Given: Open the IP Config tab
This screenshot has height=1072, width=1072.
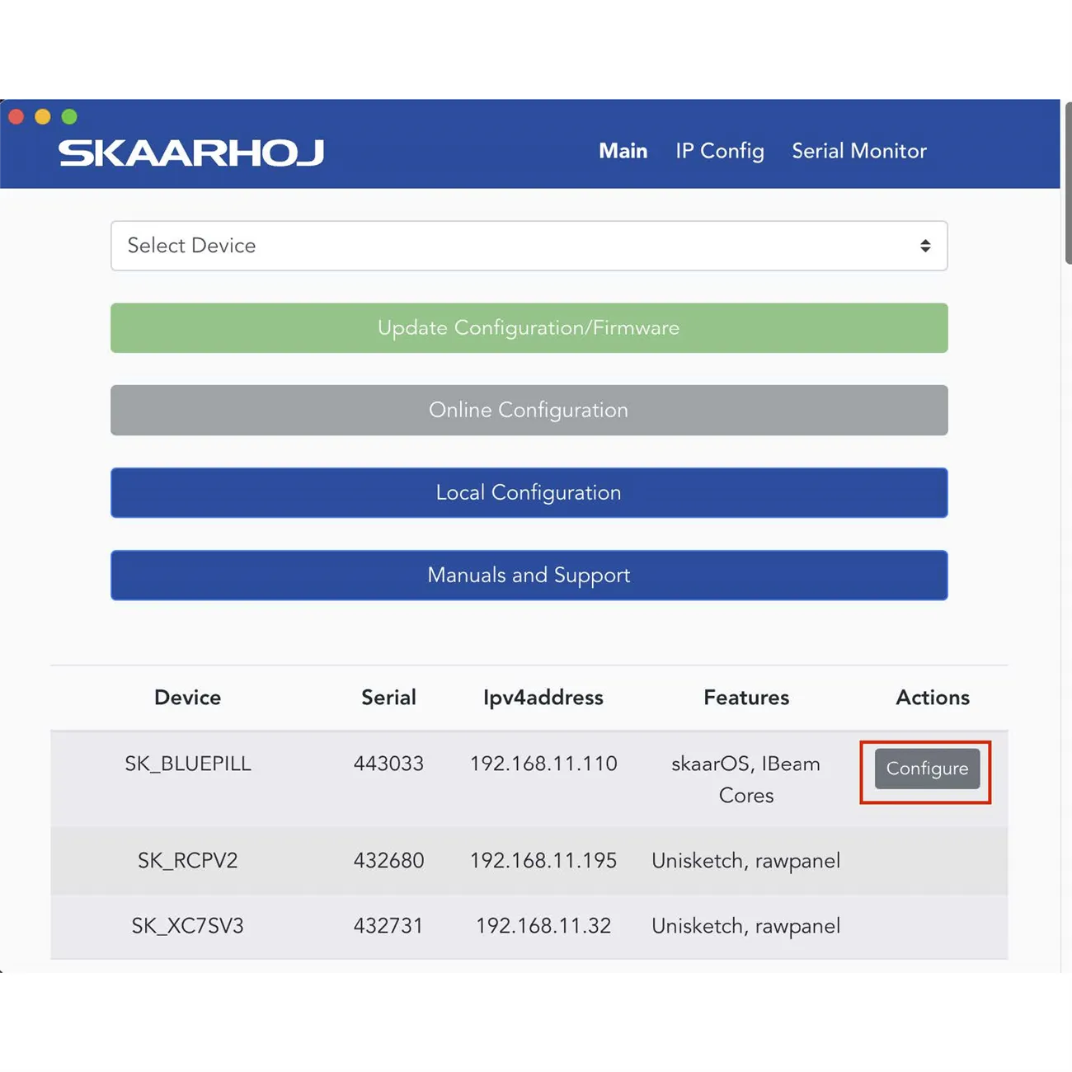Looking at the screenshot, I should (719, 151).
